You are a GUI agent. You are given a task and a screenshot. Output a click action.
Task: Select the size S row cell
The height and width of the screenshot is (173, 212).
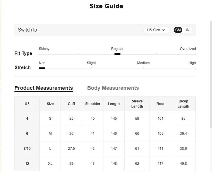50,119
